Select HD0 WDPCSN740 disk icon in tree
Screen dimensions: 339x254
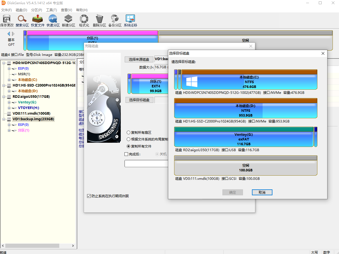9,63
